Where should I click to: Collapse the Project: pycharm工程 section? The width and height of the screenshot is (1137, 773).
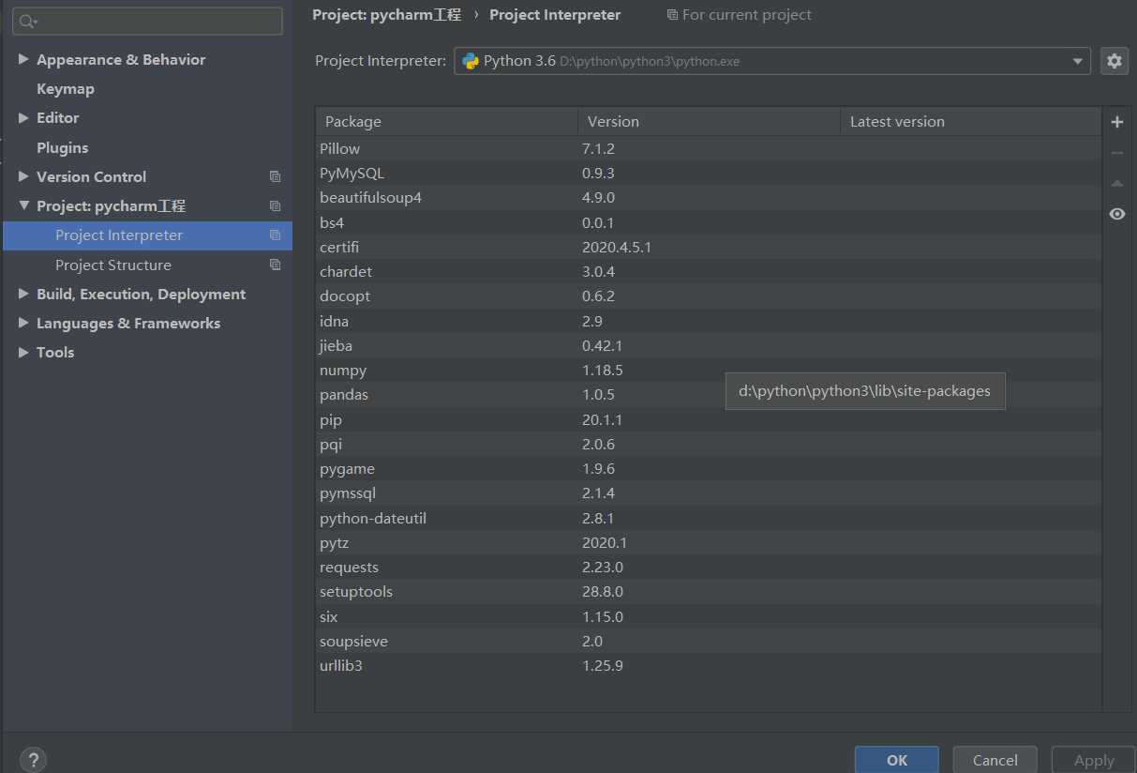23,205
